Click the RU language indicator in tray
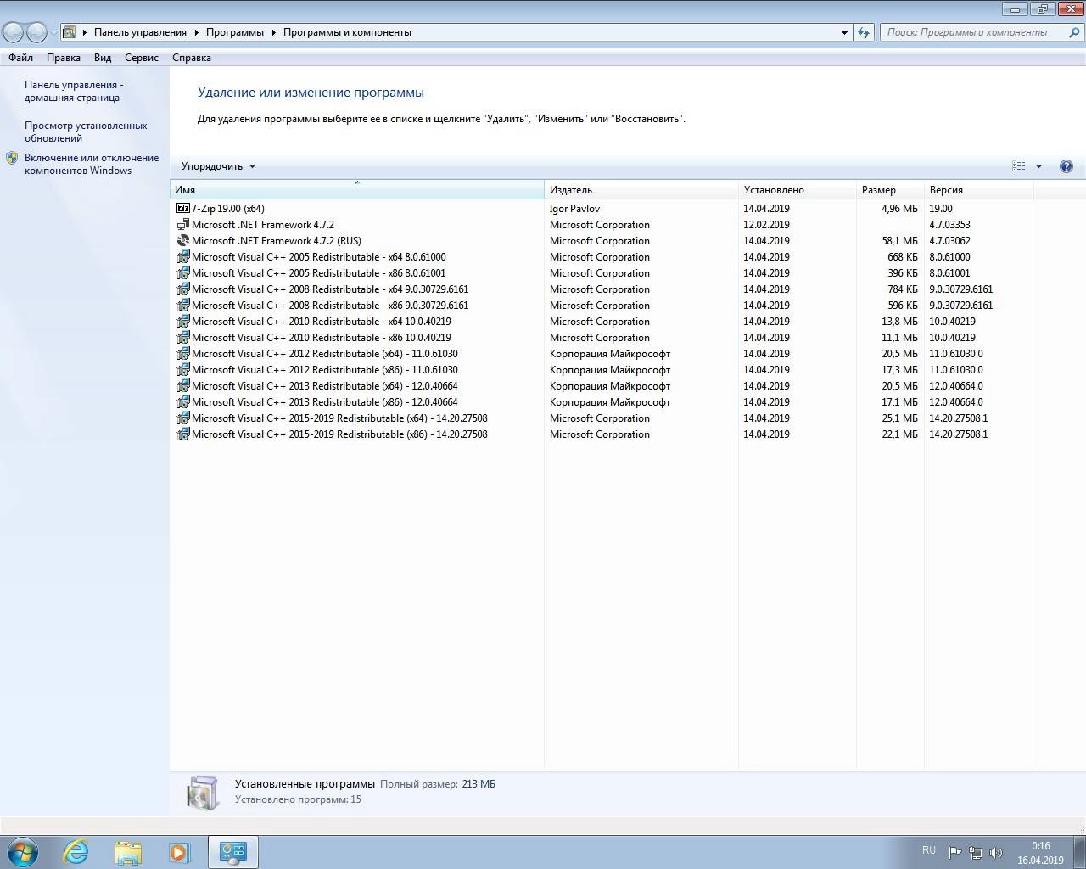1086x869 pixels. click(x=929, y=850)
